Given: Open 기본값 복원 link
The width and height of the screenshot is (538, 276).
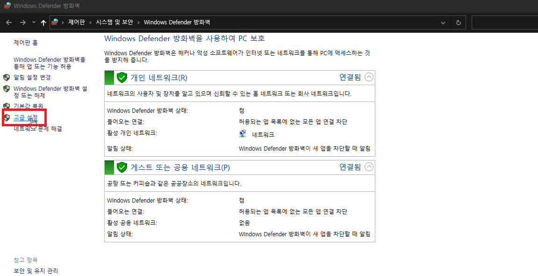Looking at the screenshot, I should pos(29,106).
